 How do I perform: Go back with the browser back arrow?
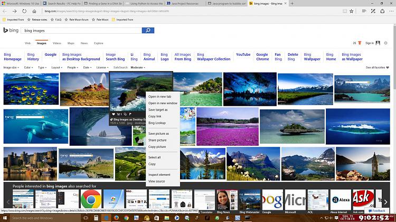tap(5, 11)
